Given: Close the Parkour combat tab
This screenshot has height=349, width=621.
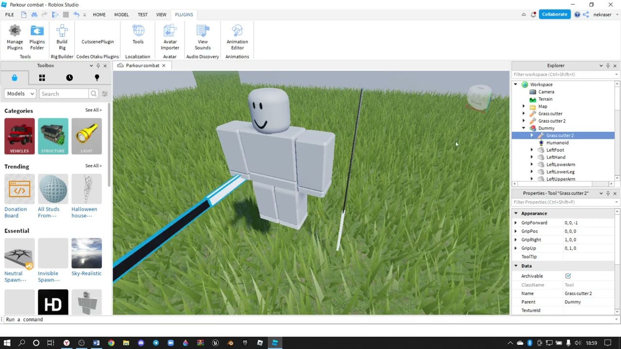Looking at the screenshot, I should pyautogui.click(x=163, y=65).
